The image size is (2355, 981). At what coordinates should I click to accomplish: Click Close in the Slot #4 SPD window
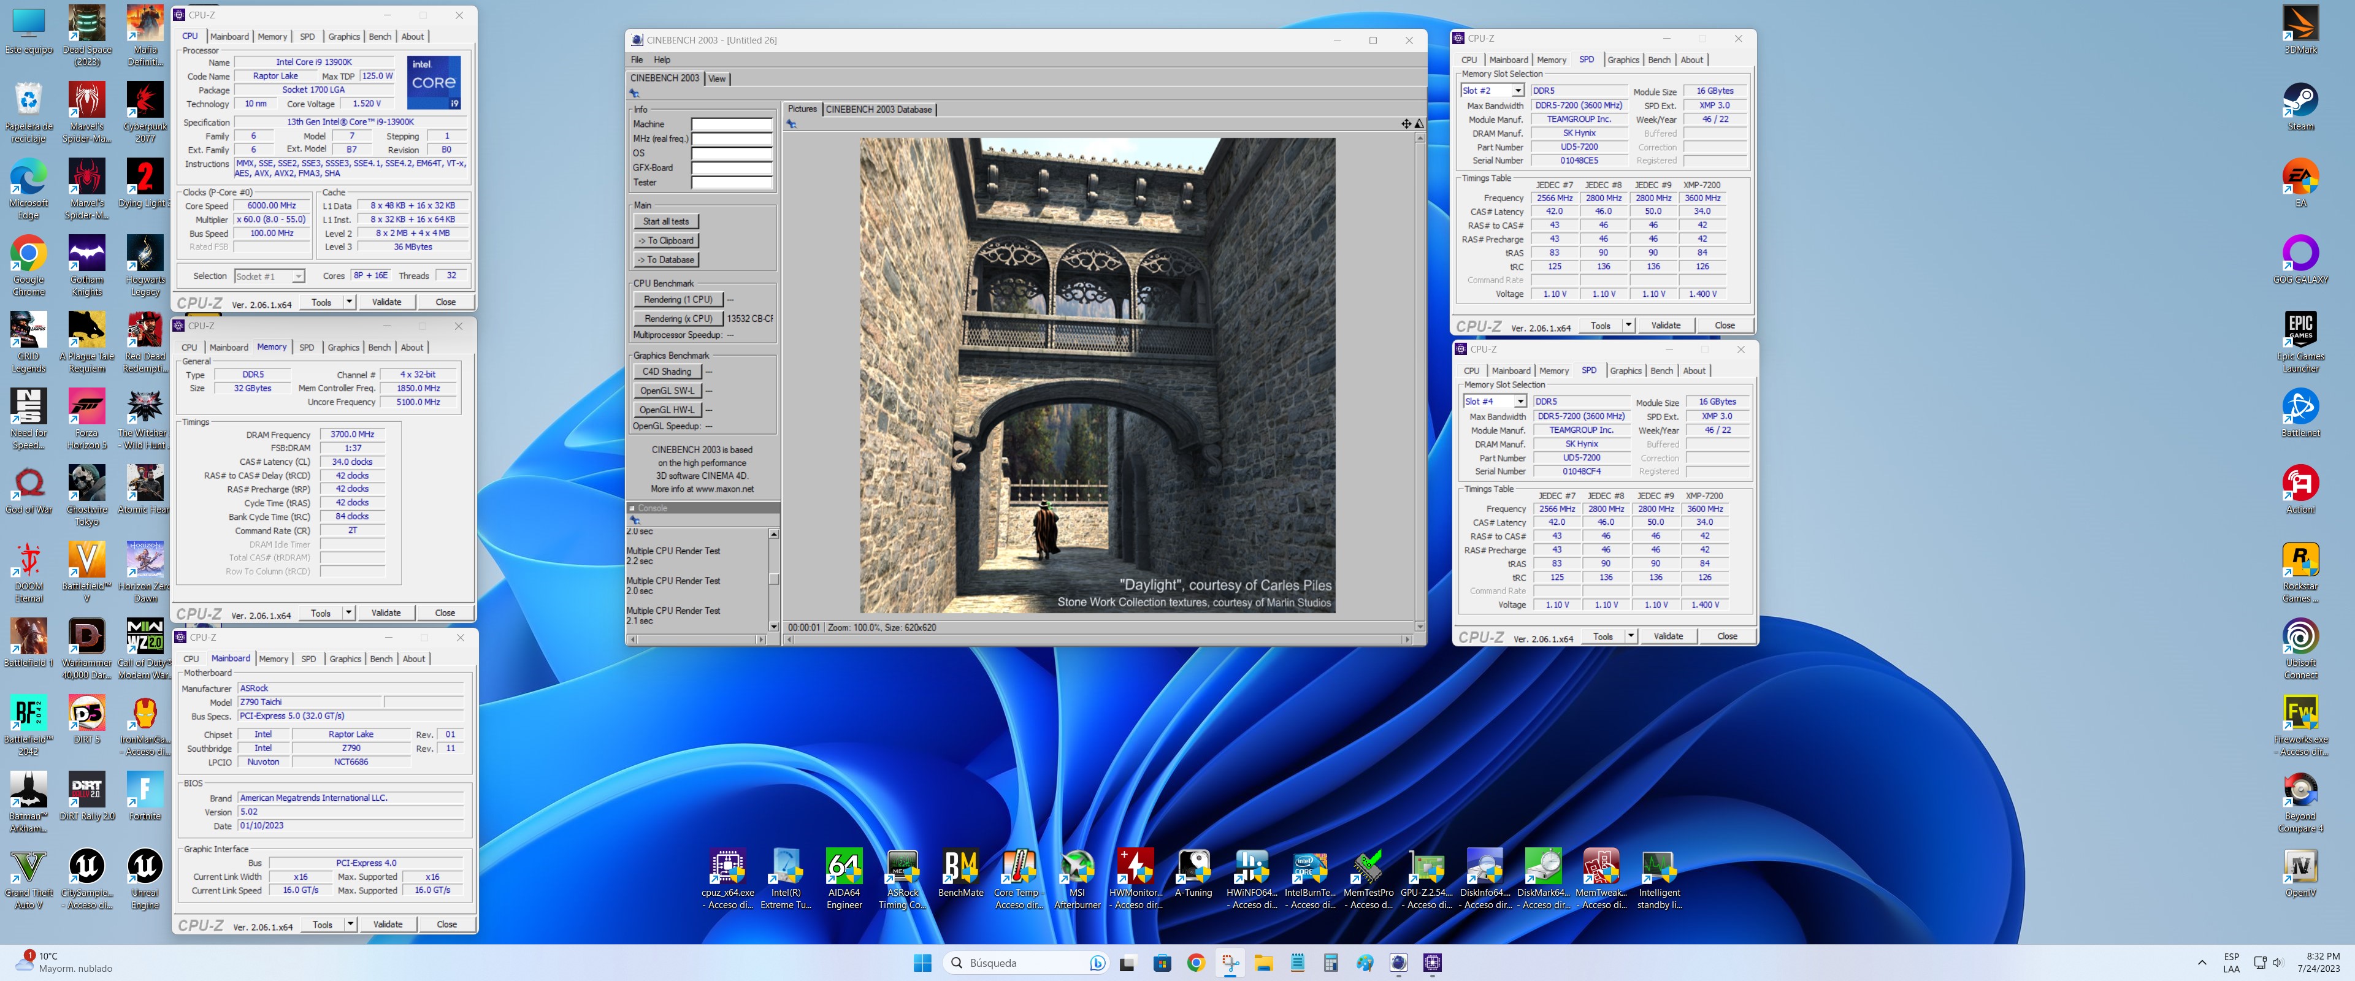click(1727, 636)
